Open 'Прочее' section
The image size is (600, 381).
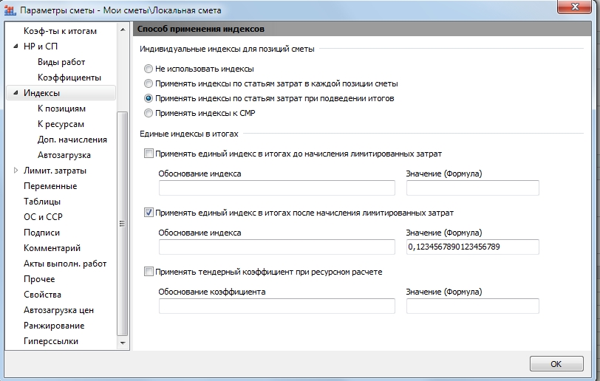click(39, 279)
